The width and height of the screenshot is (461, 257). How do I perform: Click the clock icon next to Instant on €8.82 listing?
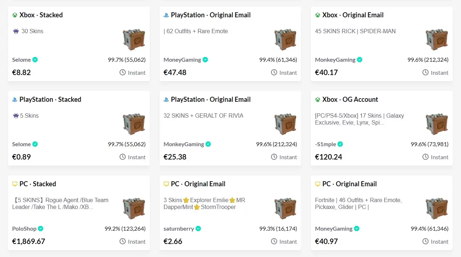(123, 72)
